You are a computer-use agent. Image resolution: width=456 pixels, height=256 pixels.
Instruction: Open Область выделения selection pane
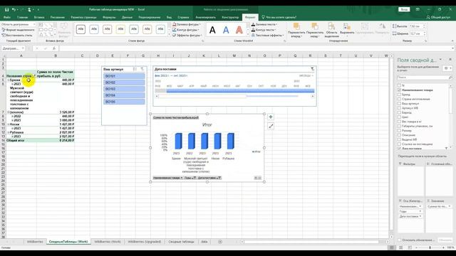click(x=331, y=30)
